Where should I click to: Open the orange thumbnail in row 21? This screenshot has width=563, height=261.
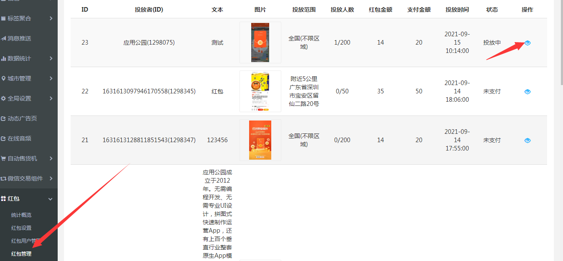[x=260, y=140]
